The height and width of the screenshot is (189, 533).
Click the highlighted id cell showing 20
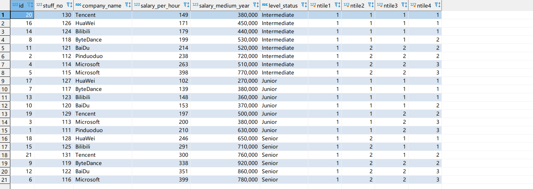22,15
